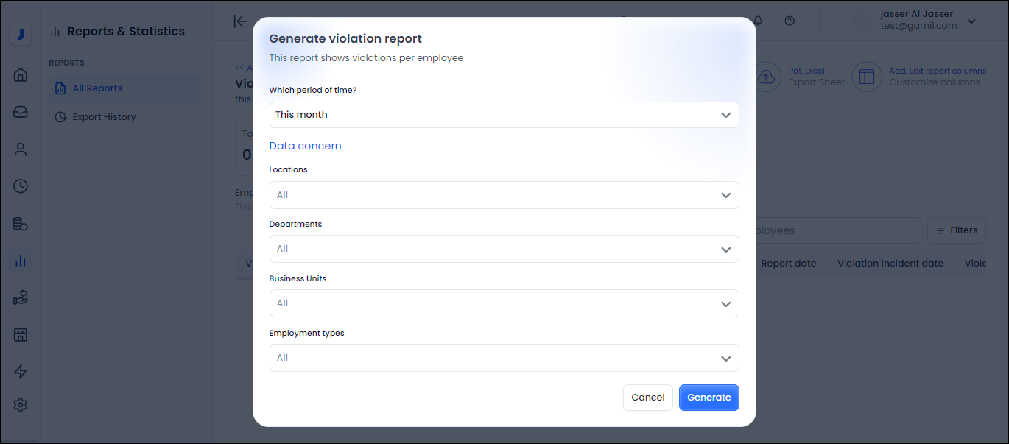Click the Generate button
Screen dimensions: 1009x444
(709, 397)
